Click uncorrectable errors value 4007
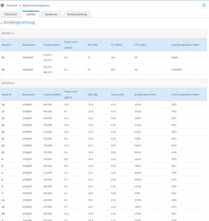This screenshot has width=209, height=221. pos(174,214)
